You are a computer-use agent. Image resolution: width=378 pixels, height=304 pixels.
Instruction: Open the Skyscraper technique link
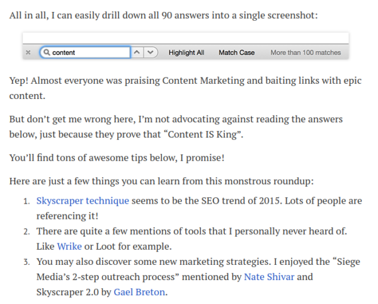83,201
